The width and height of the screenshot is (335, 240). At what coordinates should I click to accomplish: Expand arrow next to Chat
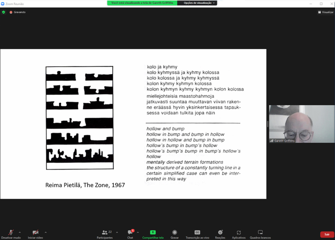138,232
